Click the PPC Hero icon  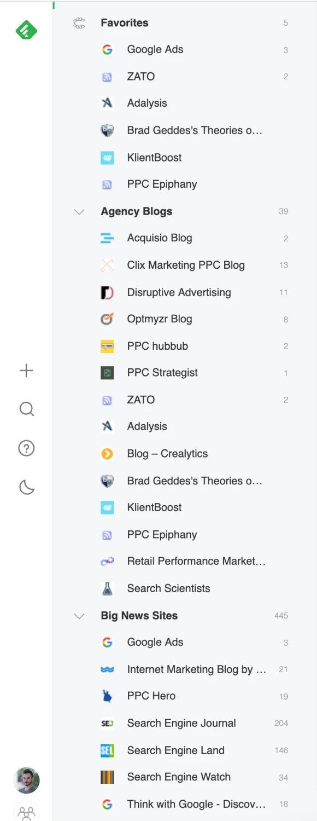pyautogui.click(x=107, y=696)
